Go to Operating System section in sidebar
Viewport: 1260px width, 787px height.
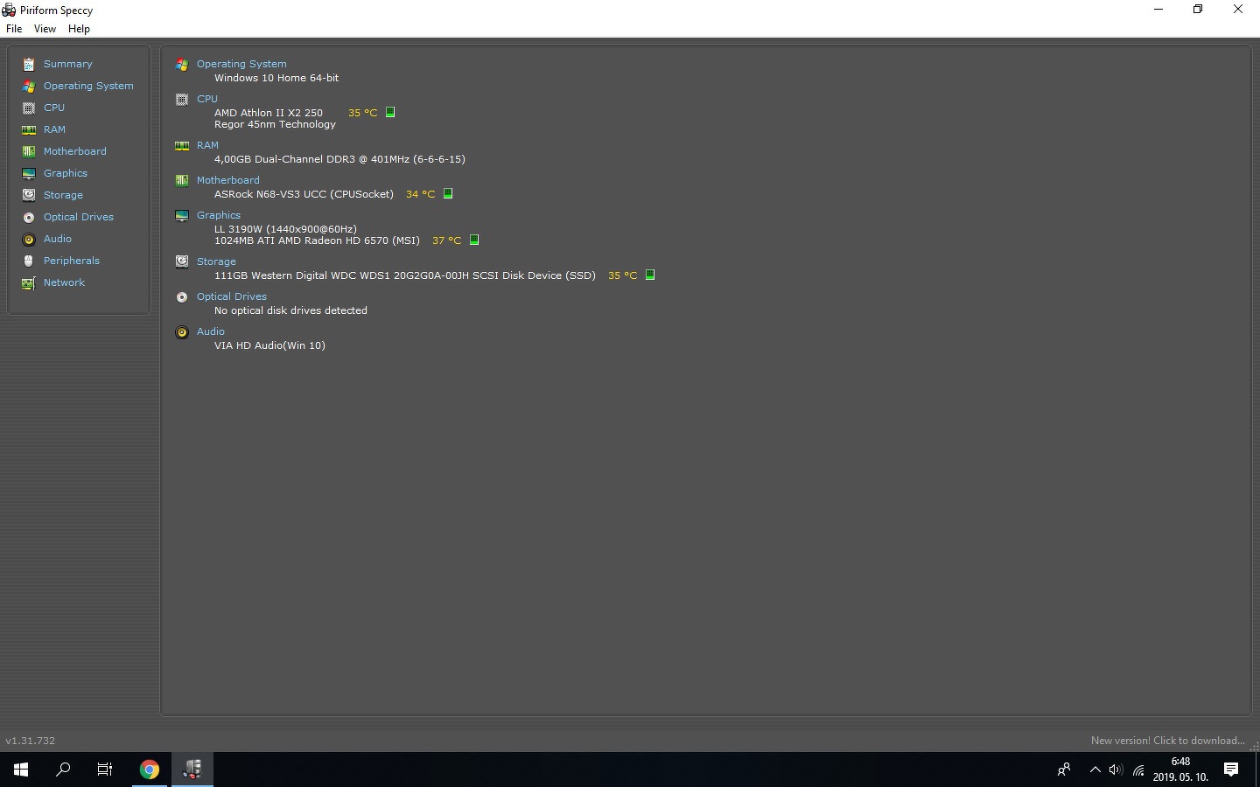(x=88, y=86)
